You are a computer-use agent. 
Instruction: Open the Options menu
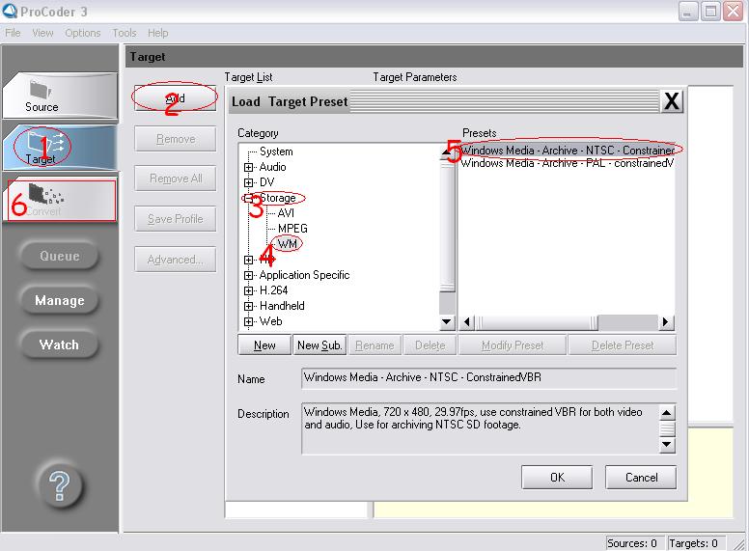83,33
